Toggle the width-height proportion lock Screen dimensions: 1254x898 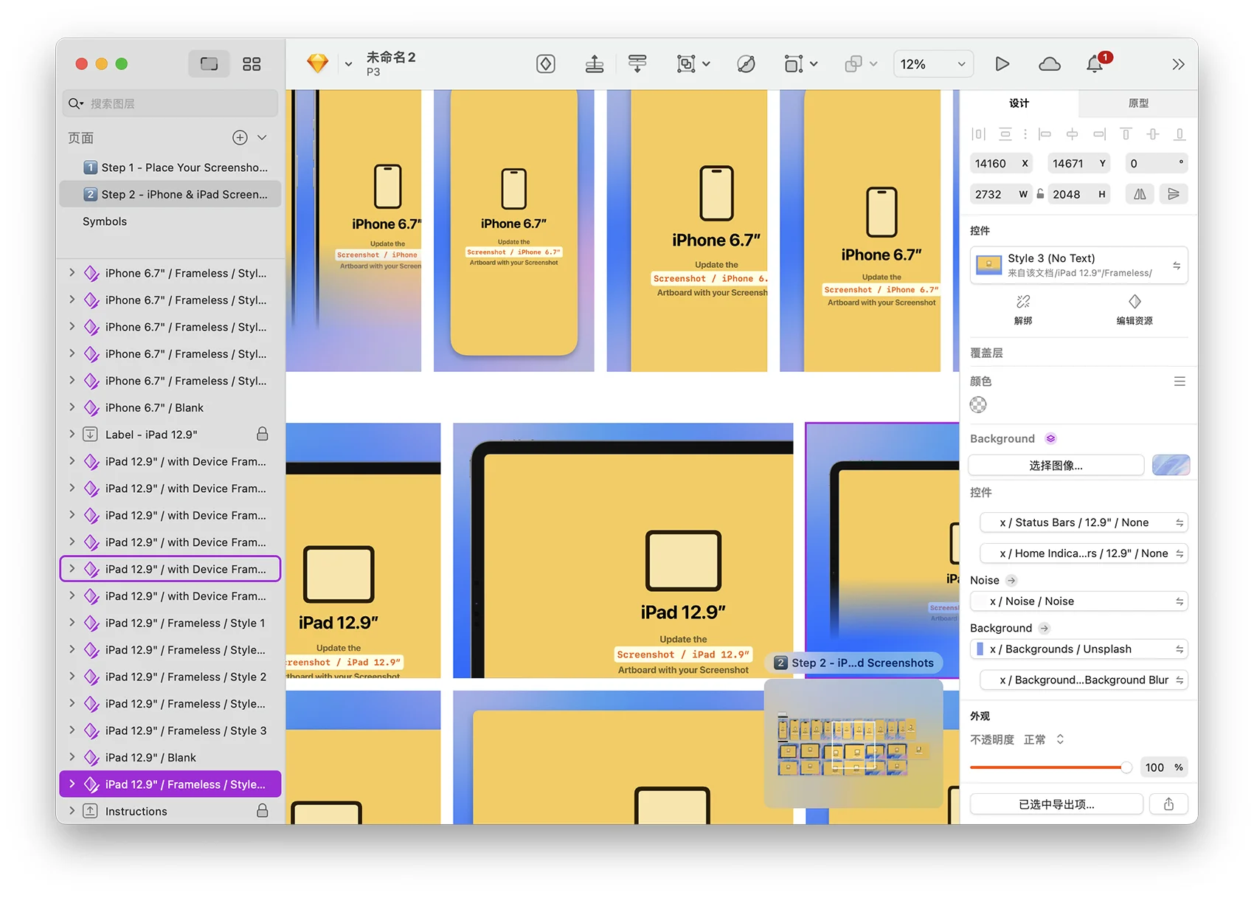click(x=1040, y=194)
